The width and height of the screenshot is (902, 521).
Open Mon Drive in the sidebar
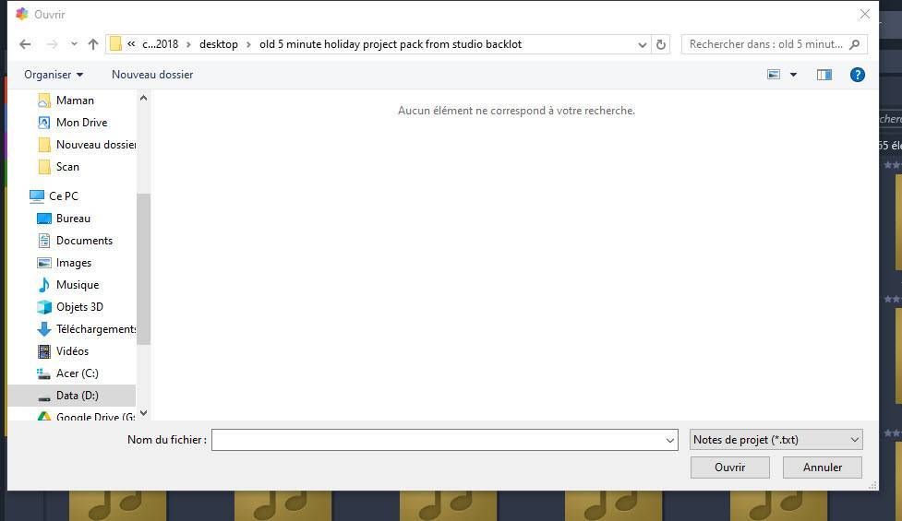[x=81, y=123]
